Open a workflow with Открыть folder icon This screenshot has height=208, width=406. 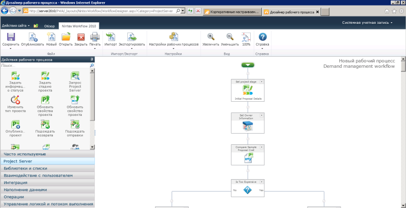click(x=66, y=37)
